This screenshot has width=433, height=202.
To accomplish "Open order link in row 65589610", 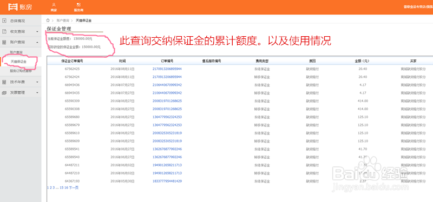I will 167,133.
